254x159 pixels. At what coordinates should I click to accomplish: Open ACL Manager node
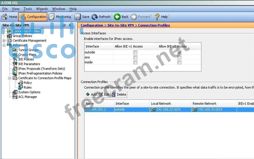pos(27,97)
